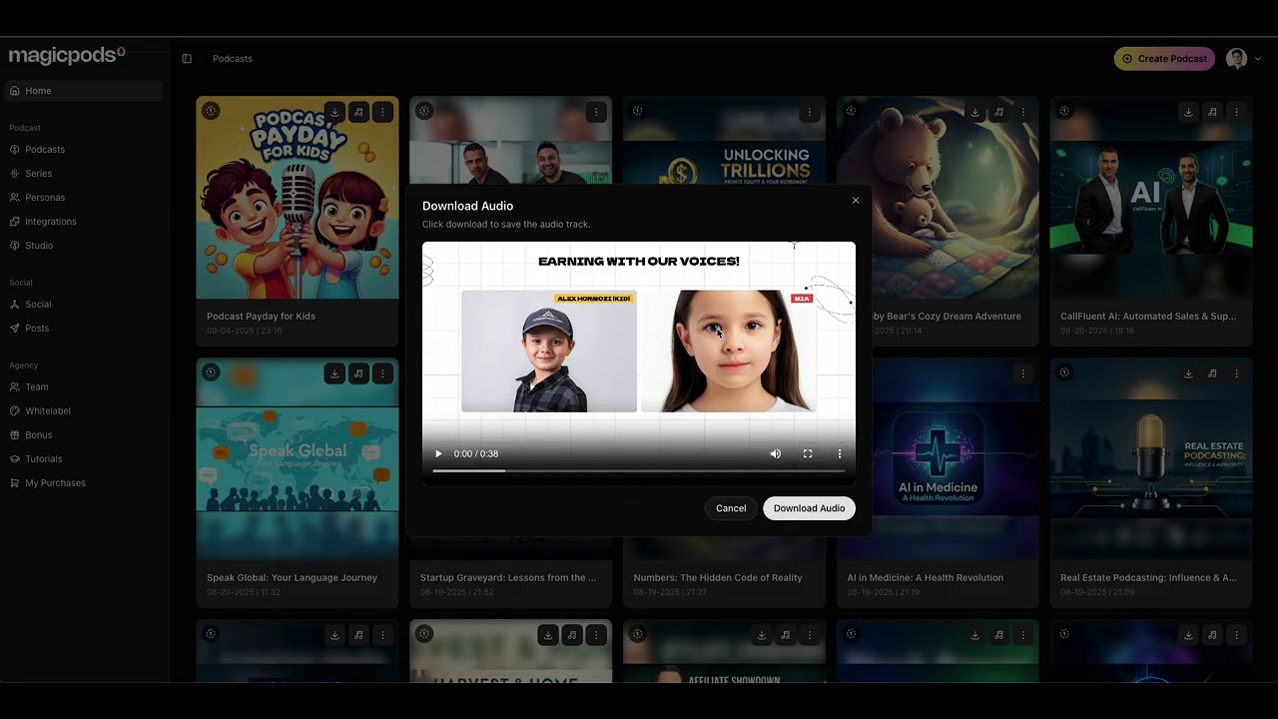Click the Create Podcast button
Screen dimensions: 1278x719
click(x=1164, y=59)
